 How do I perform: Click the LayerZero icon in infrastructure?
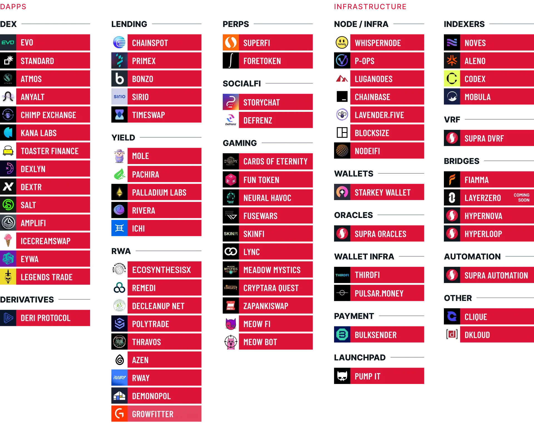coord(451,197)
